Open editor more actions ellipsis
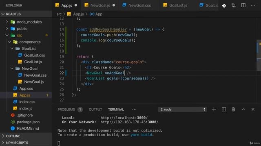The image size is (261, 146). 253,5
